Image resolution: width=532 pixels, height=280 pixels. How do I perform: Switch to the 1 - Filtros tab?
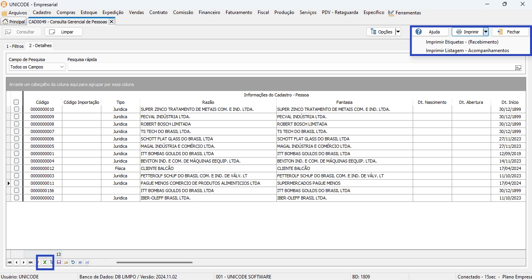(15, 46)
